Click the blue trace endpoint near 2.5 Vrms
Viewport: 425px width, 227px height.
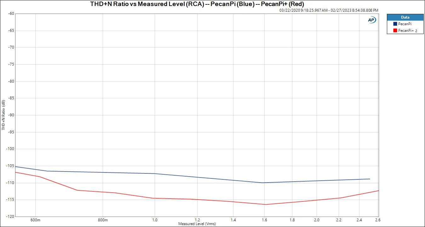[369, 179]
